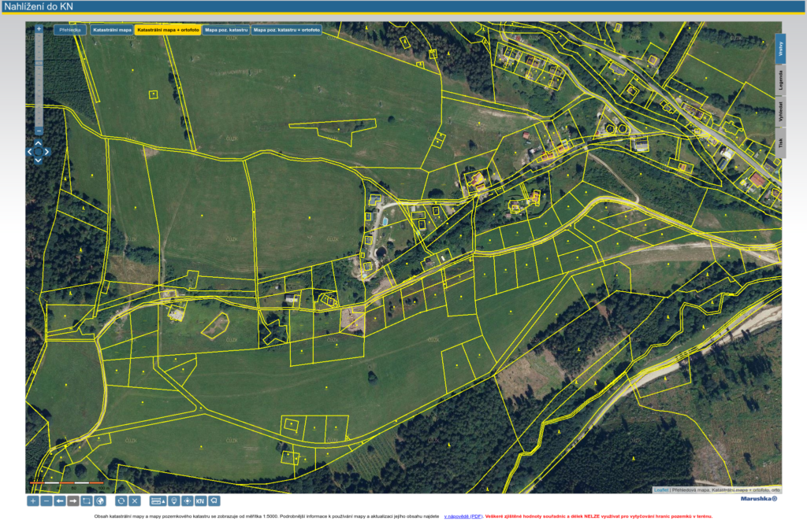Image resolution: width=807 pixels, height=521 pixels.
Task: Click the location pin marker icon
Action: tap(173, 501)
